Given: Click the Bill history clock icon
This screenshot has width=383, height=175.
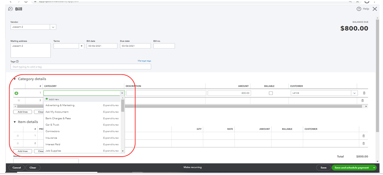Looking at the screenshot, I should tap(10, 9).
